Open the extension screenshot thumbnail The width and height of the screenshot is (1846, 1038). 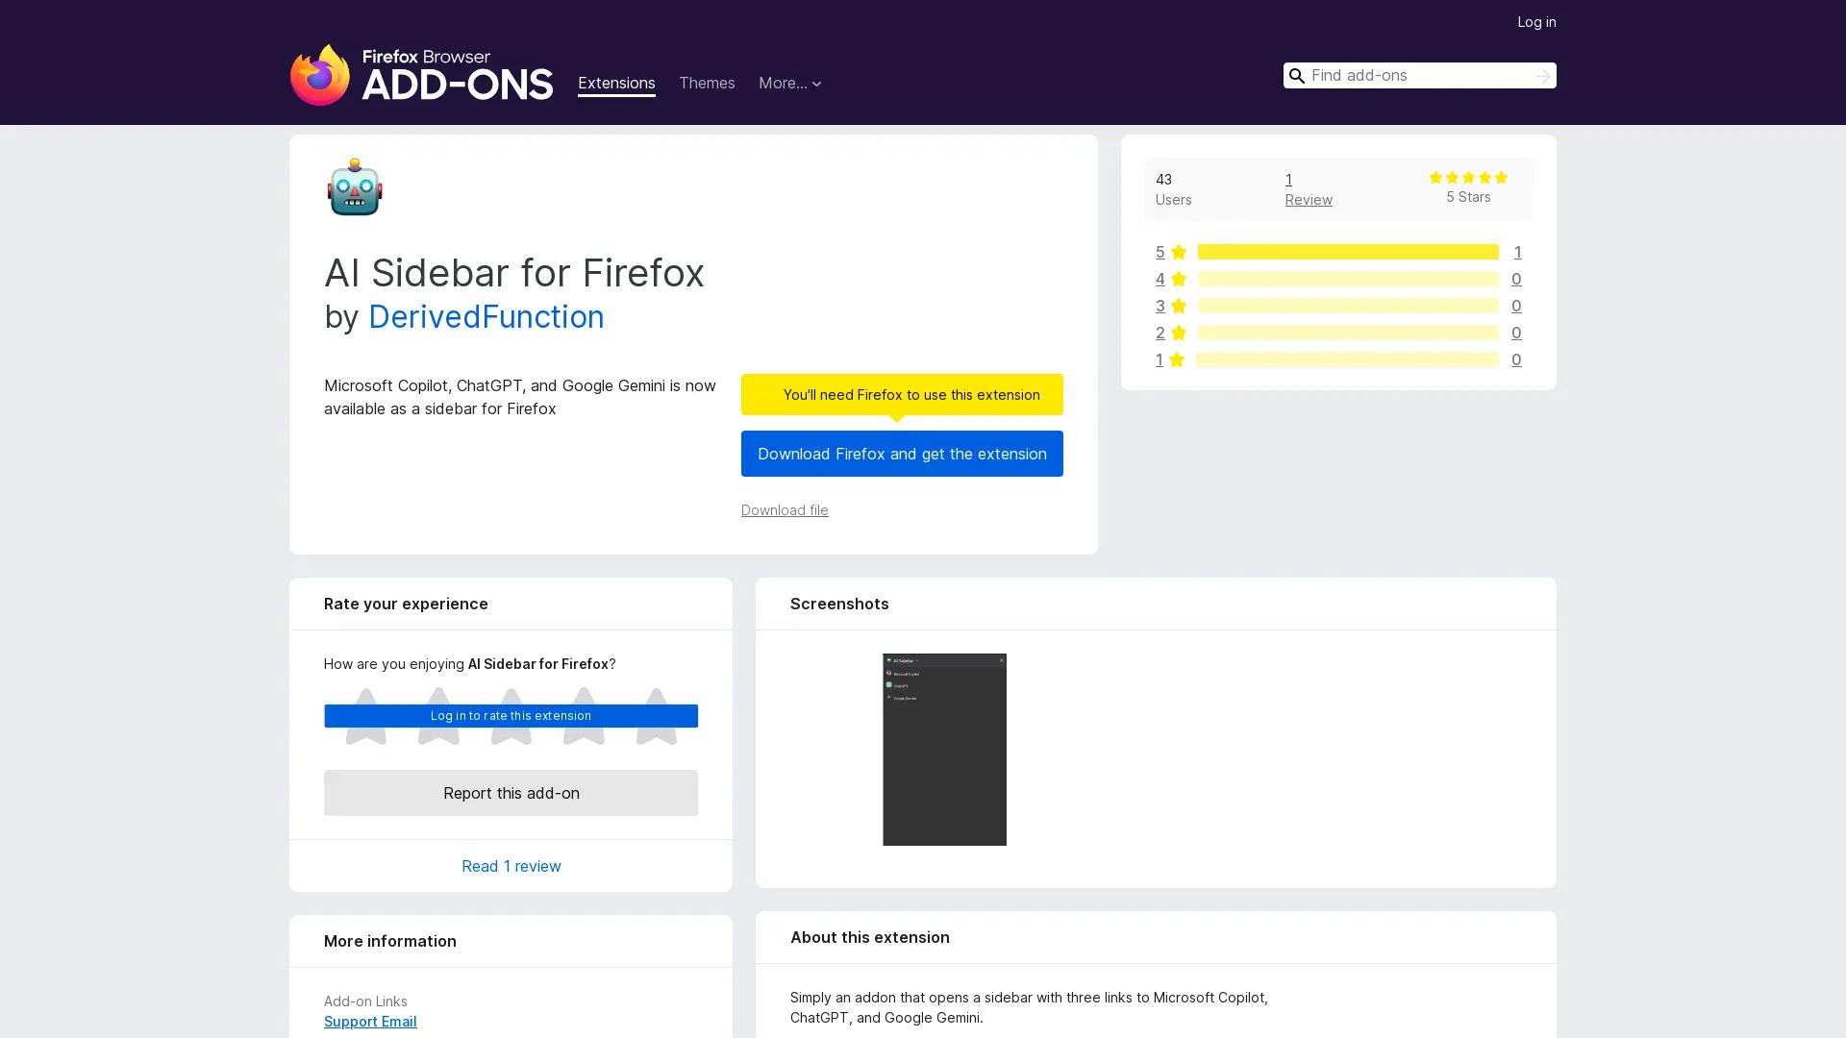tap(944, 750)
